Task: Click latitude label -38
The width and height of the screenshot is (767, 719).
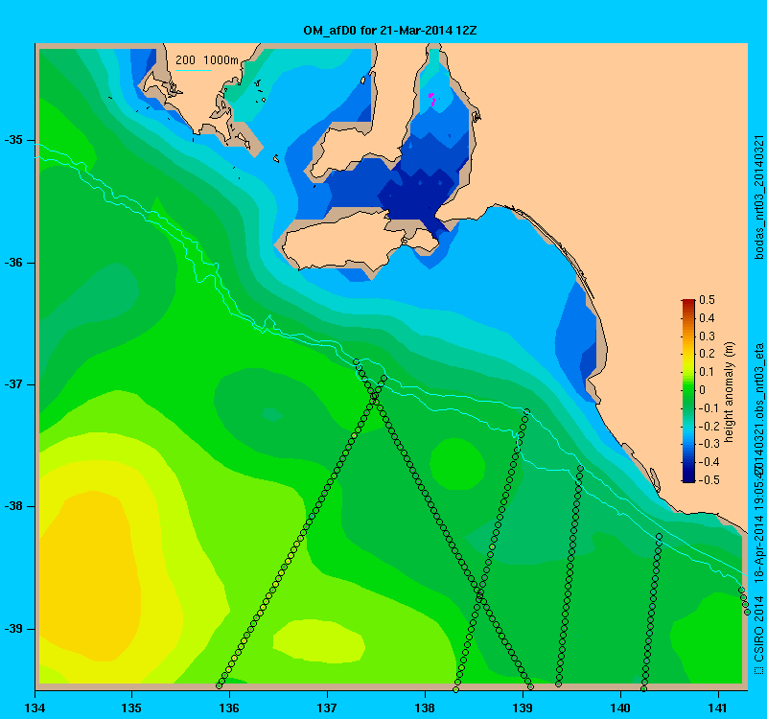Action: [x=13, y=506]
